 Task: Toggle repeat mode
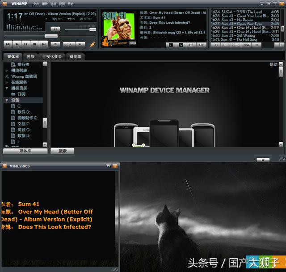point(80,44)
